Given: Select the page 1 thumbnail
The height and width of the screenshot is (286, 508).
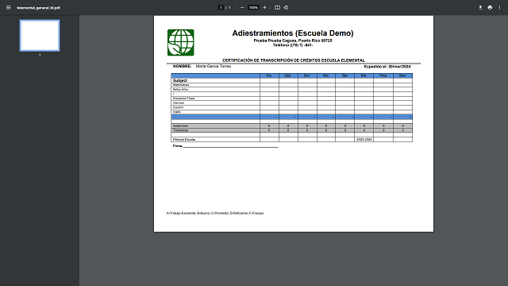Looking at the screenshot, I should tap(40, 36).
